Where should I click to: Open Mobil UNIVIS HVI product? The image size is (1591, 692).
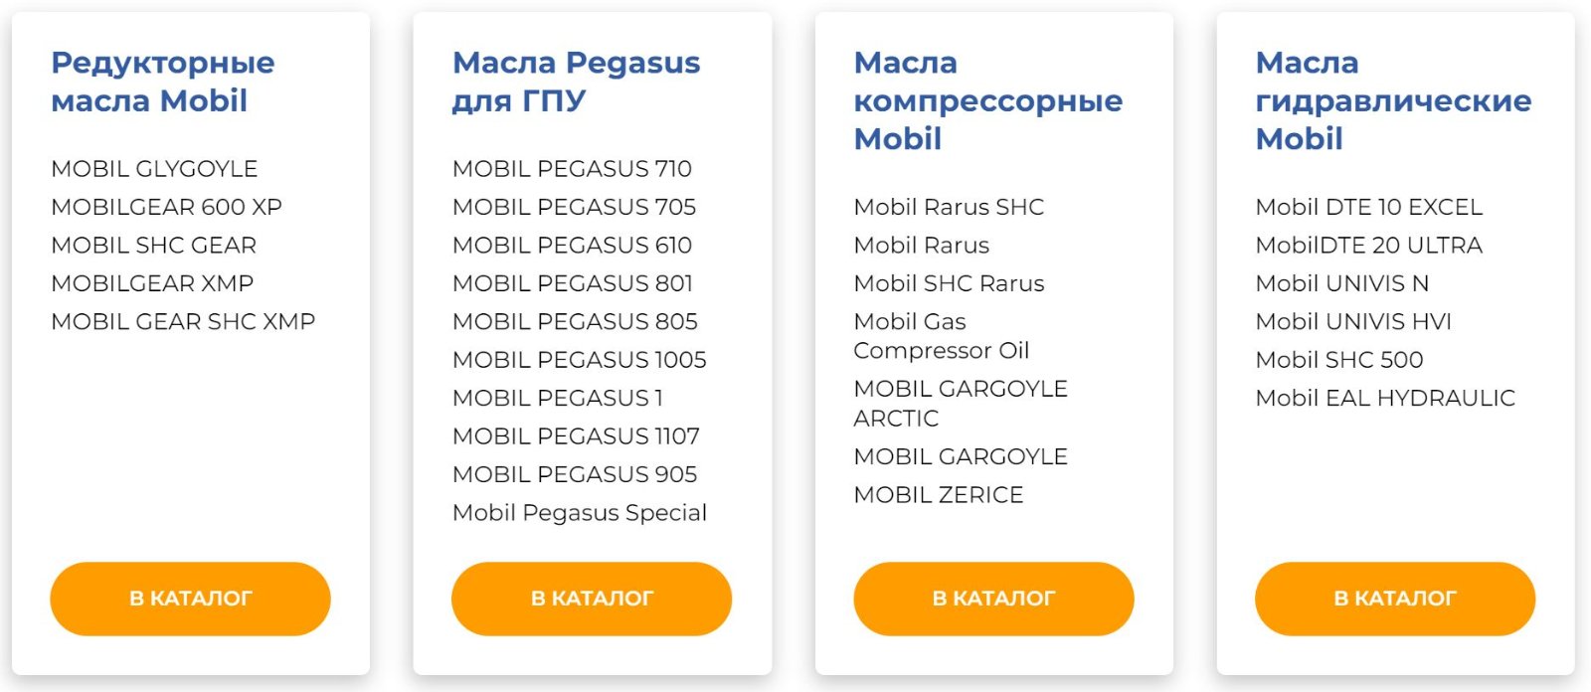click(1353, 321)
